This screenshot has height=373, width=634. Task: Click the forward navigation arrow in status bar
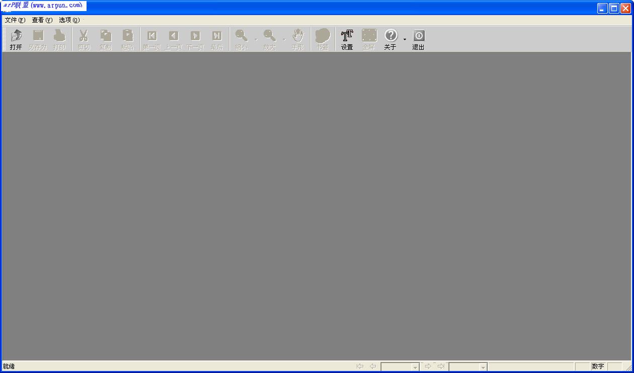428,366
